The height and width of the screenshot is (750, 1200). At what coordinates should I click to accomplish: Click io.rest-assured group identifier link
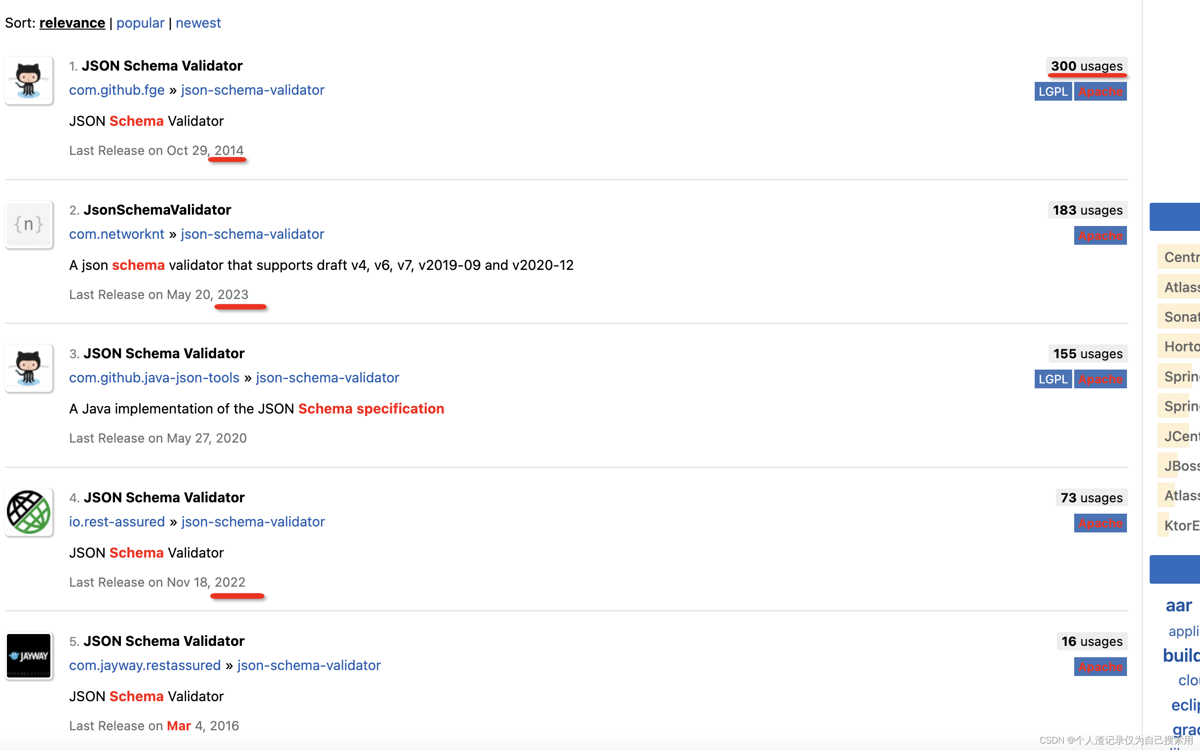coord(116,521)
